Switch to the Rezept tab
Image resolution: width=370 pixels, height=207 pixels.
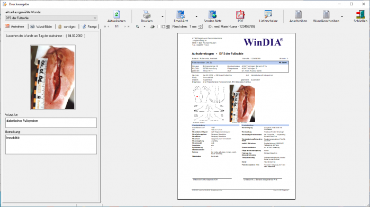[x=89, y=26]
